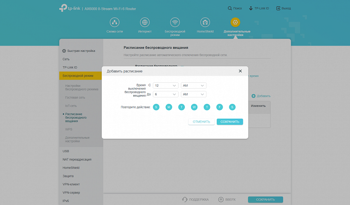Open the Беспроводной режим Wi-Fi icon
This screenshot has width=350, height=205.
175,22
